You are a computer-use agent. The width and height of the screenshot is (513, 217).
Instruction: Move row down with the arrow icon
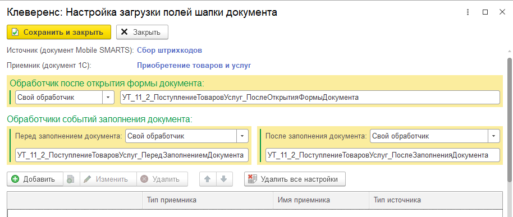click(x=224, y=179)
